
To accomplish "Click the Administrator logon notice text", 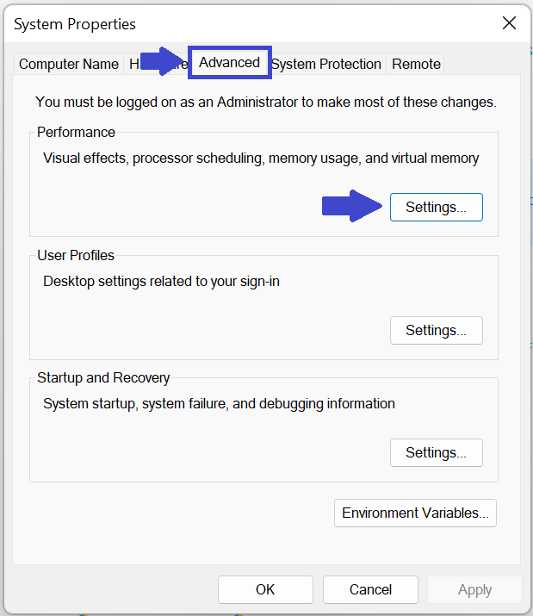I will [x=265, y=102].
